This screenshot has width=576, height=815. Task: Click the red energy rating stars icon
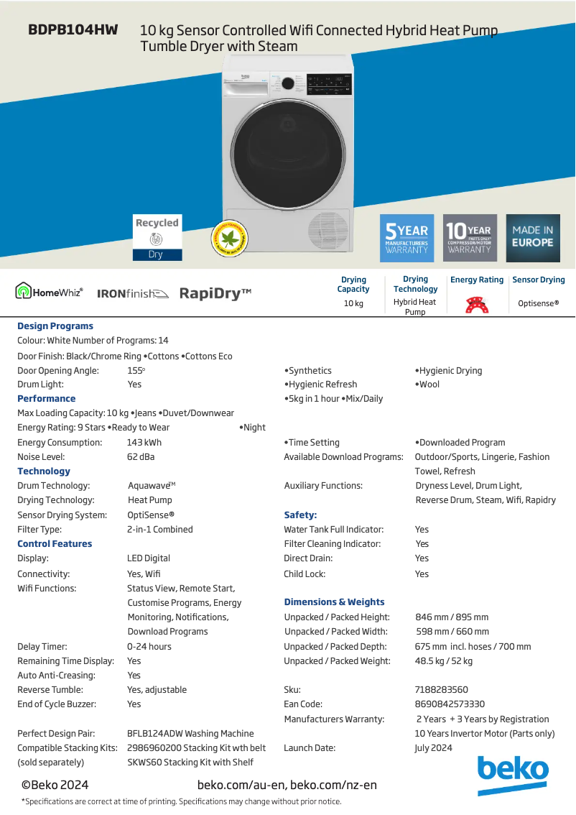(x=477, y=305)
